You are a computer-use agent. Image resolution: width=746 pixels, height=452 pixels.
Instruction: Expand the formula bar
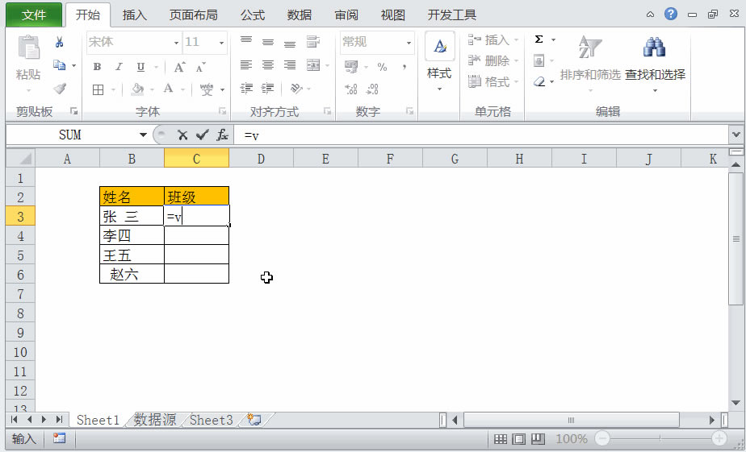pyautogui.click(x=736, y=135)
